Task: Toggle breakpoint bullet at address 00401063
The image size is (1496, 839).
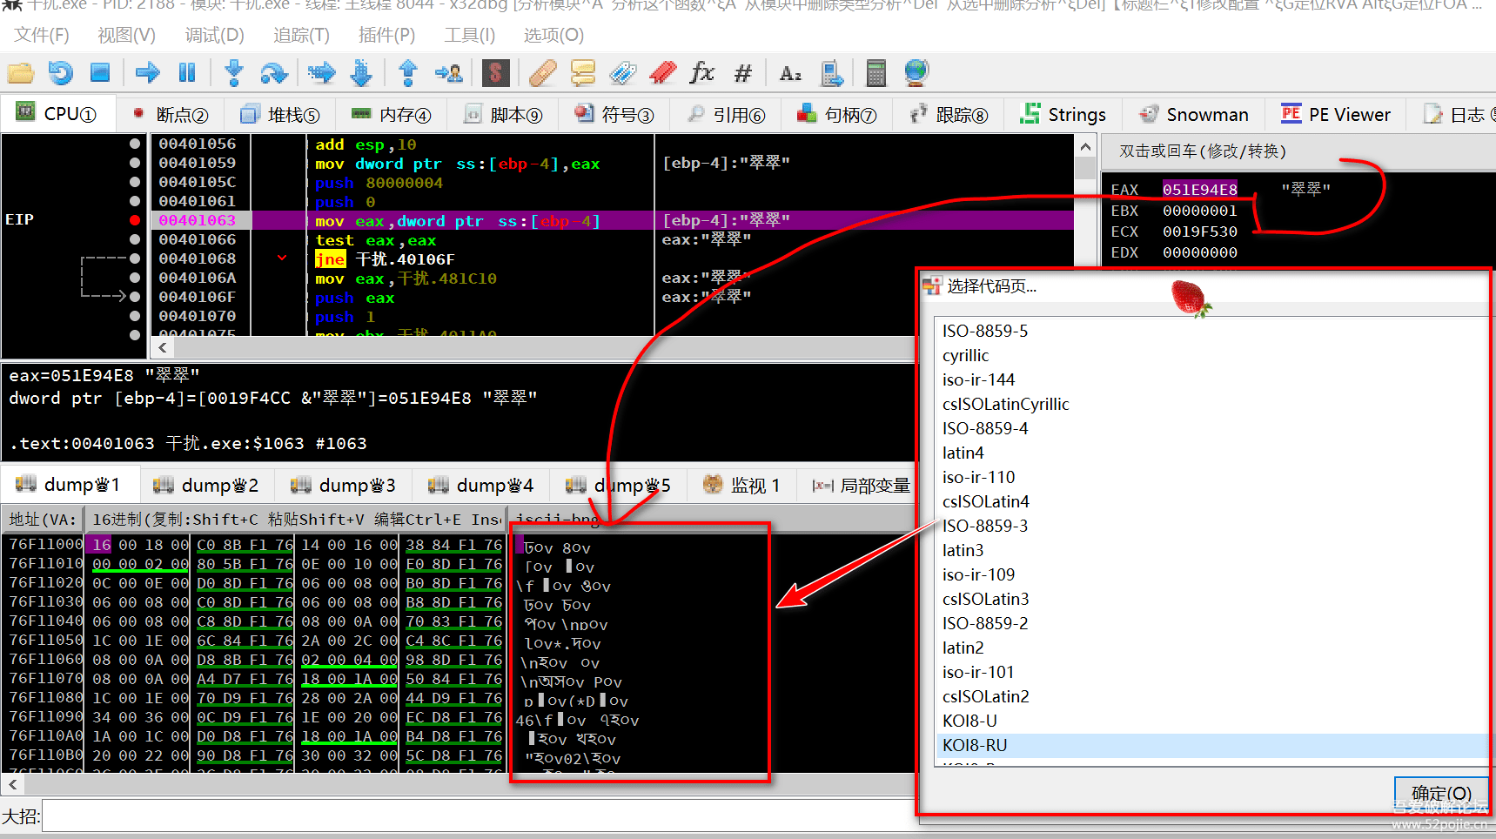Action: tap(135, 220)
